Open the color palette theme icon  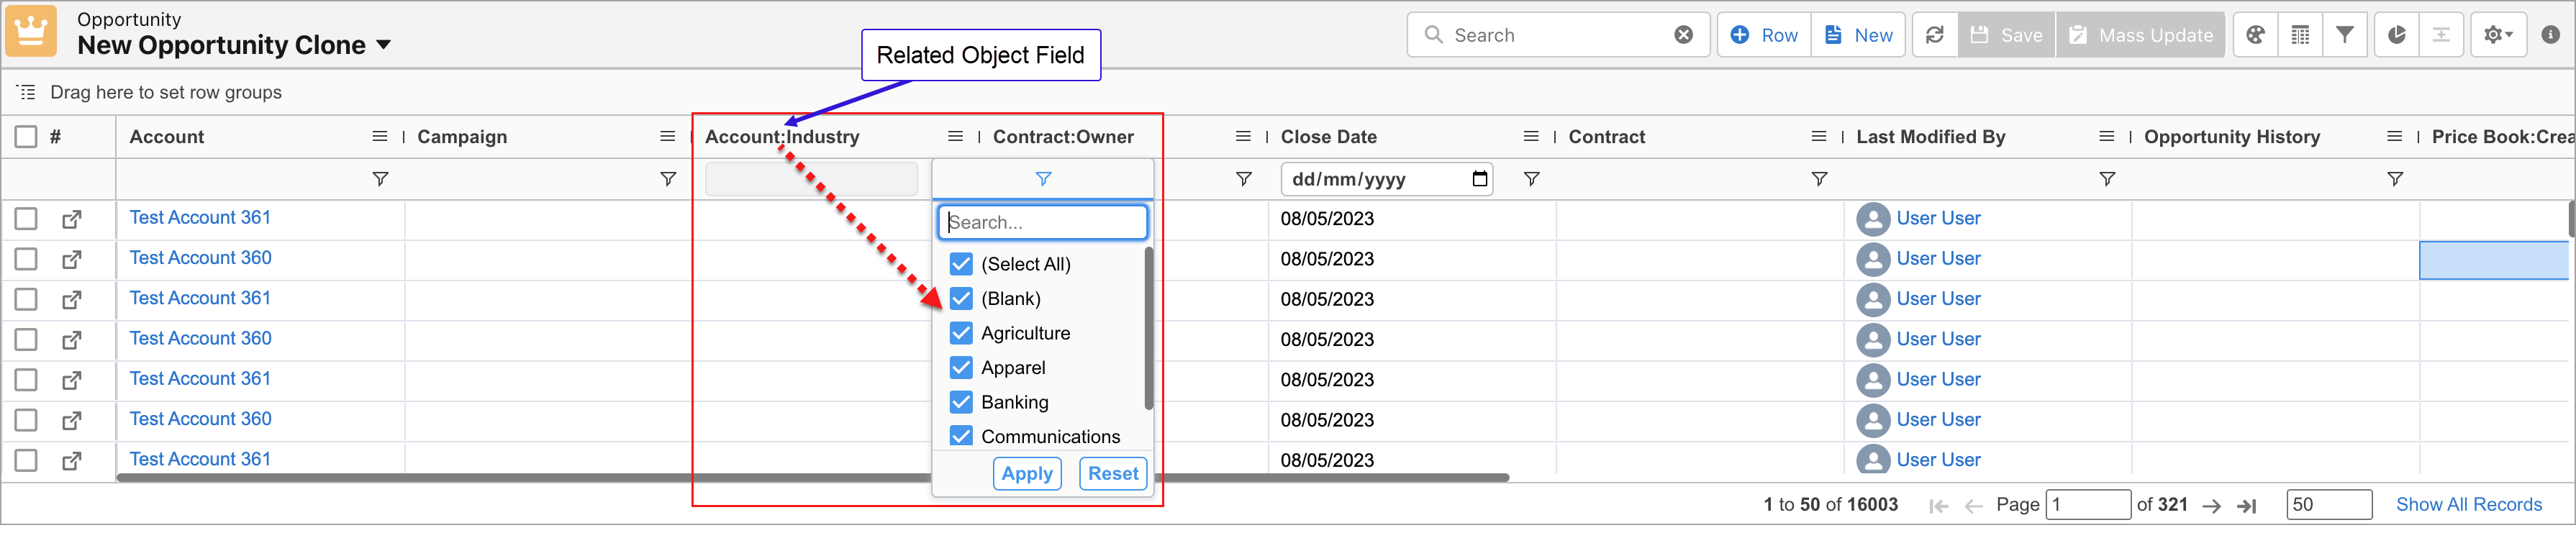pos(2255,35)
